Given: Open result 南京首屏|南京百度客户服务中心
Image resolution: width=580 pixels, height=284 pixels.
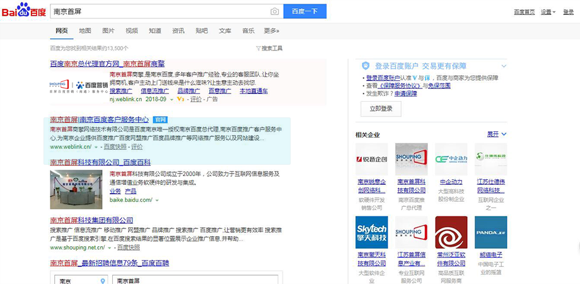Looking at the screenshot, I should tap(100, 120).
